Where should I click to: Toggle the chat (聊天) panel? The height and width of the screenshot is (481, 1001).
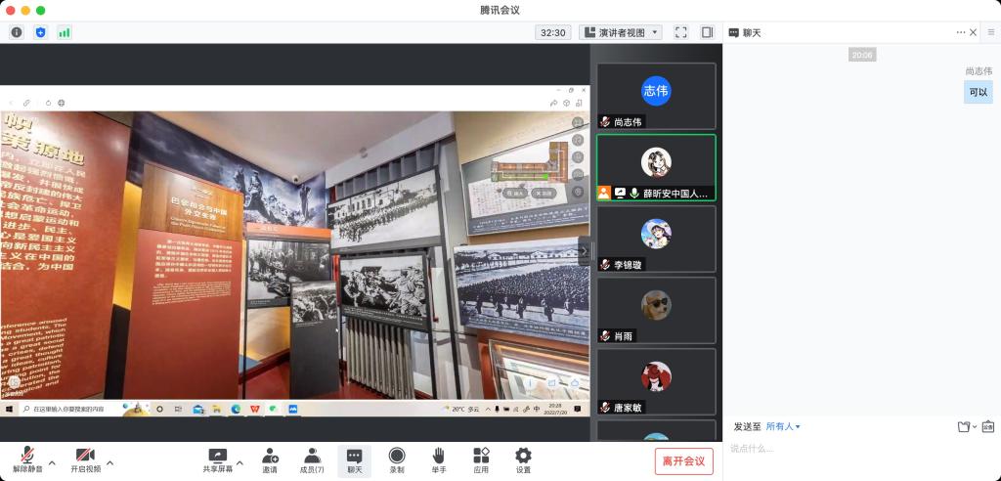coord(354,460)
